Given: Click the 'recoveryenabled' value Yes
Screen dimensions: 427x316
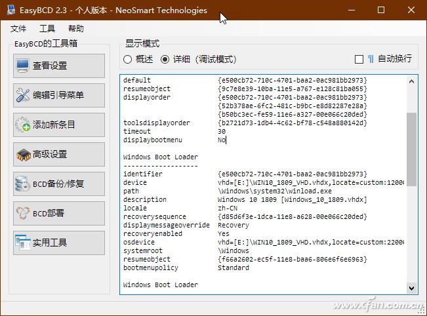Looking at the screenshot, I should 223,234.
